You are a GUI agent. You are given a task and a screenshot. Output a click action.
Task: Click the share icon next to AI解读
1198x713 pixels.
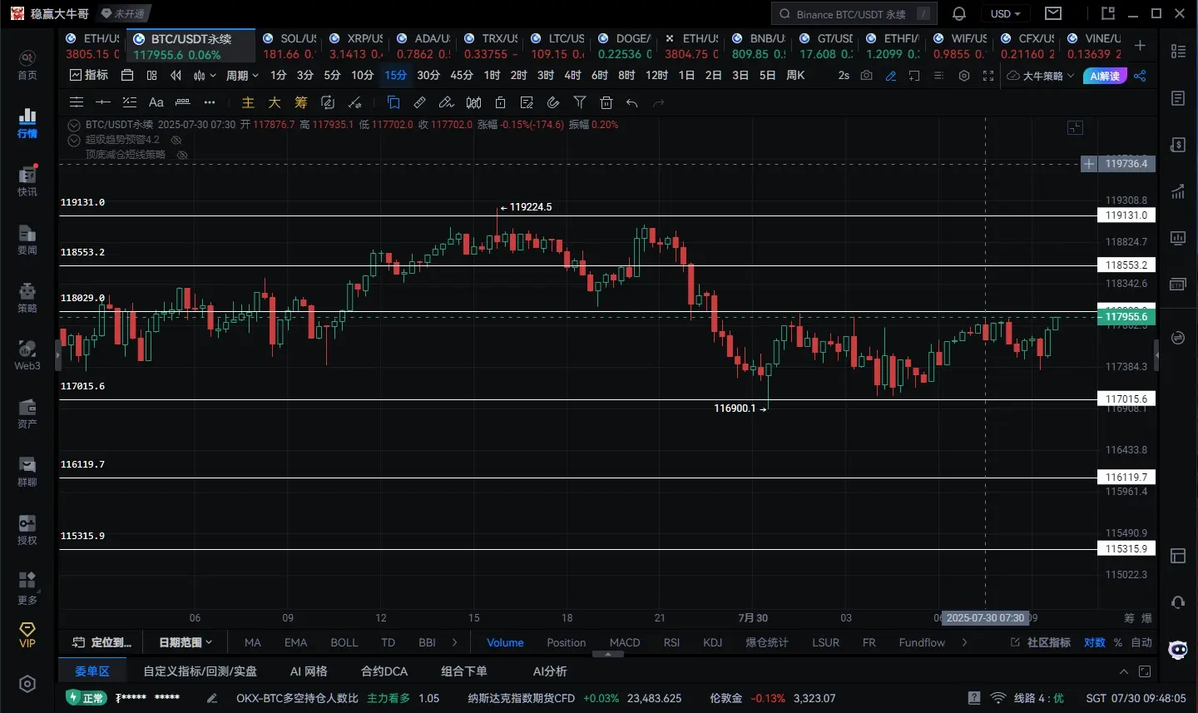tap(1140, 76)
